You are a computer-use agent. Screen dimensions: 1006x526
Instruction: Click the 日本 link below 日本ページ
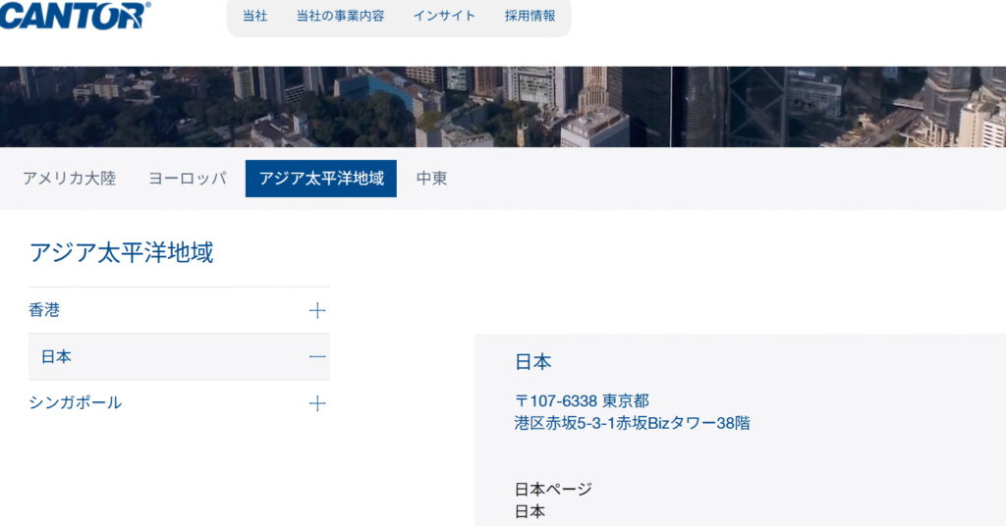click(x=530, y=511)
